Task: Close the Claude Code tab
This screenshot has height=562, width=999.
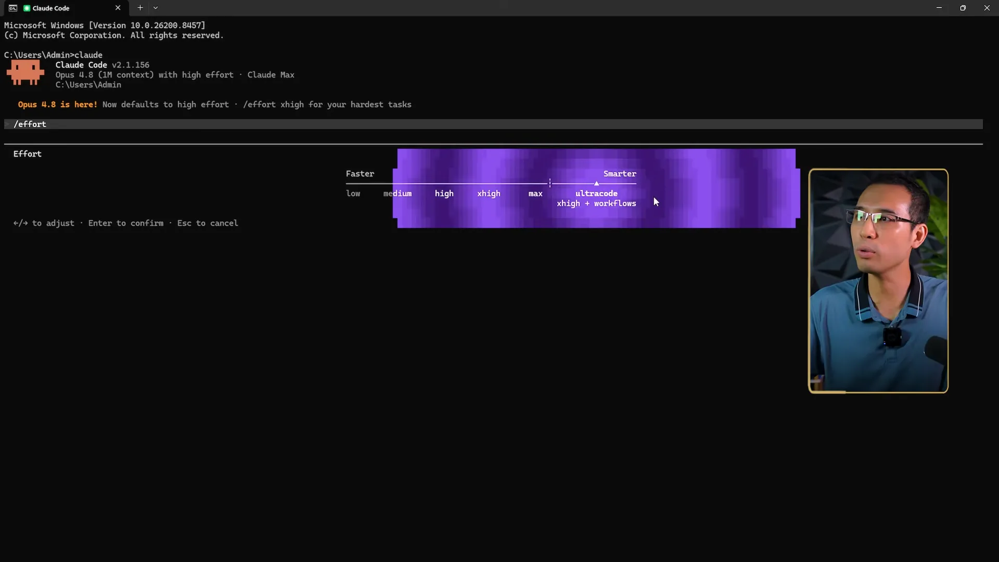Action: click(x=118, y=8)
